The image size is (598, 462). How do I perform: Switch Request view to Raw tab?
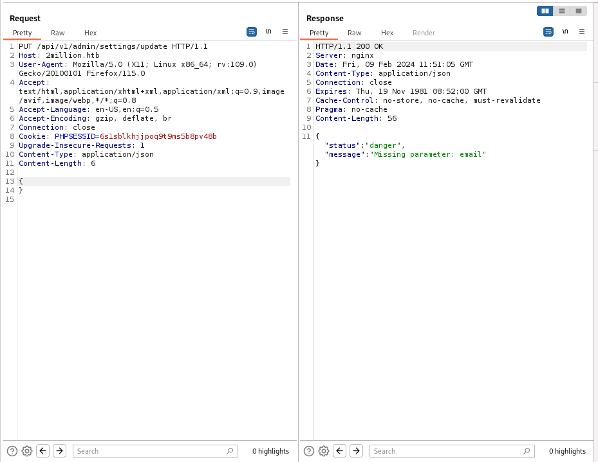(x=58, y=33)
